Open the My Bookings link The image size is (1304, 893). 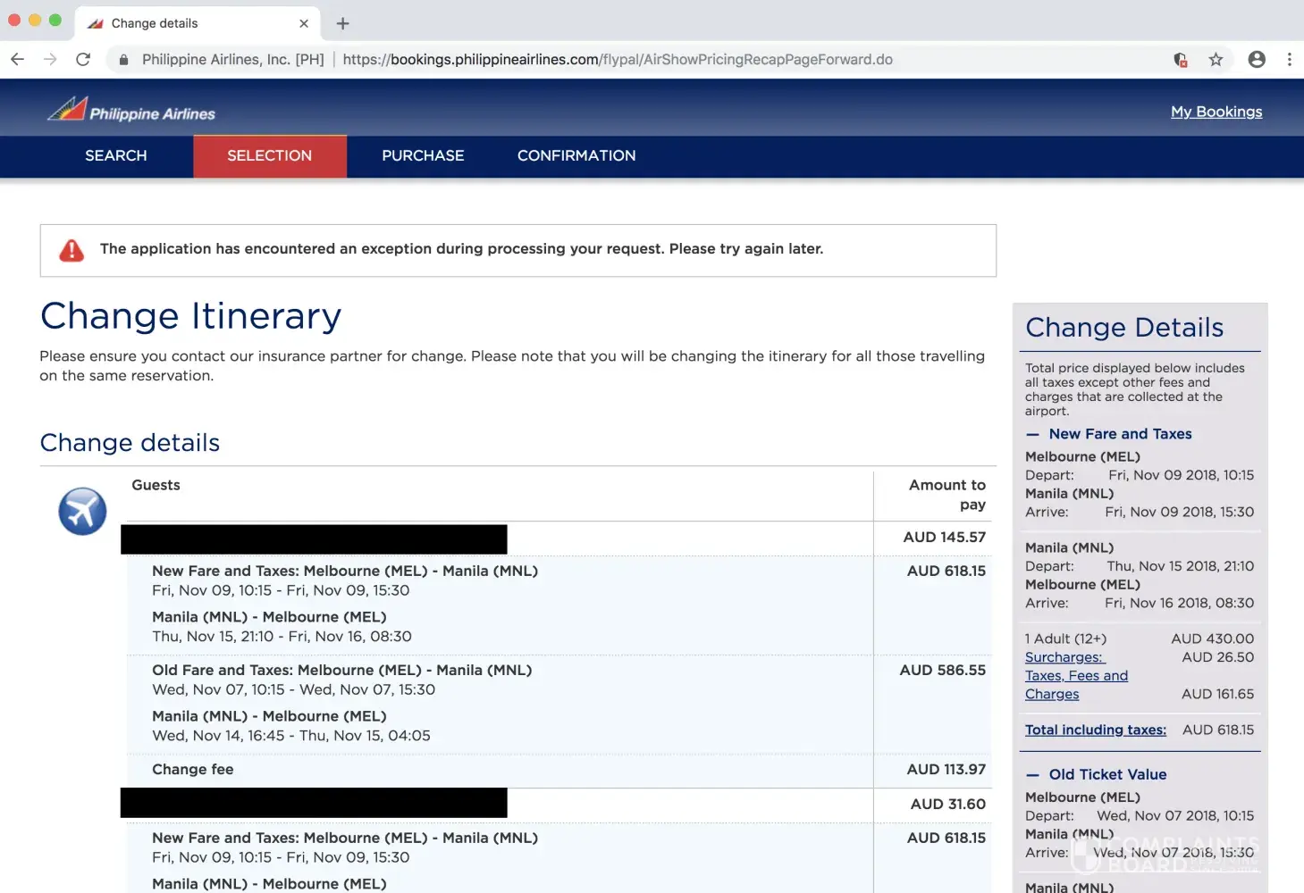tap(1216, 112)
